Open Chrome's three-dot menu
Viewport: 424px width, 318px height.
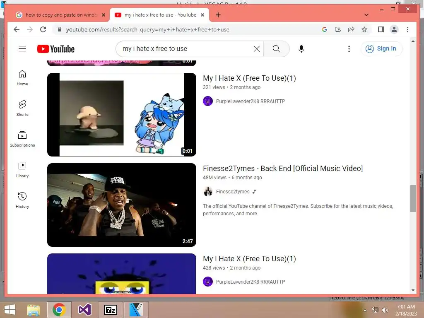[407, 29]
